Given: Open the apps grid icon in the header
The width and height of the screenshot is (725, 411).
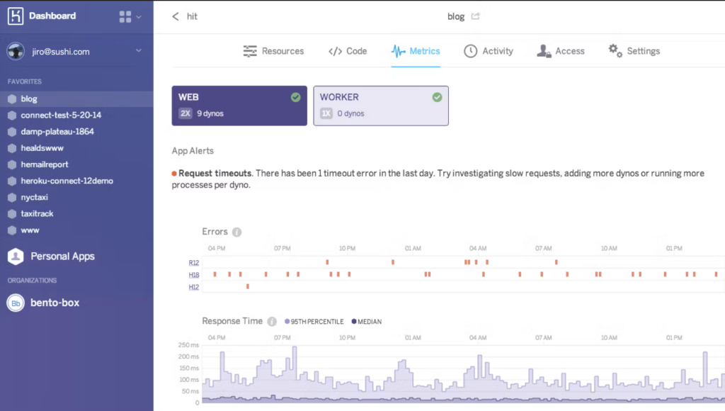Looking at the screenshot, I should (125, 15).
